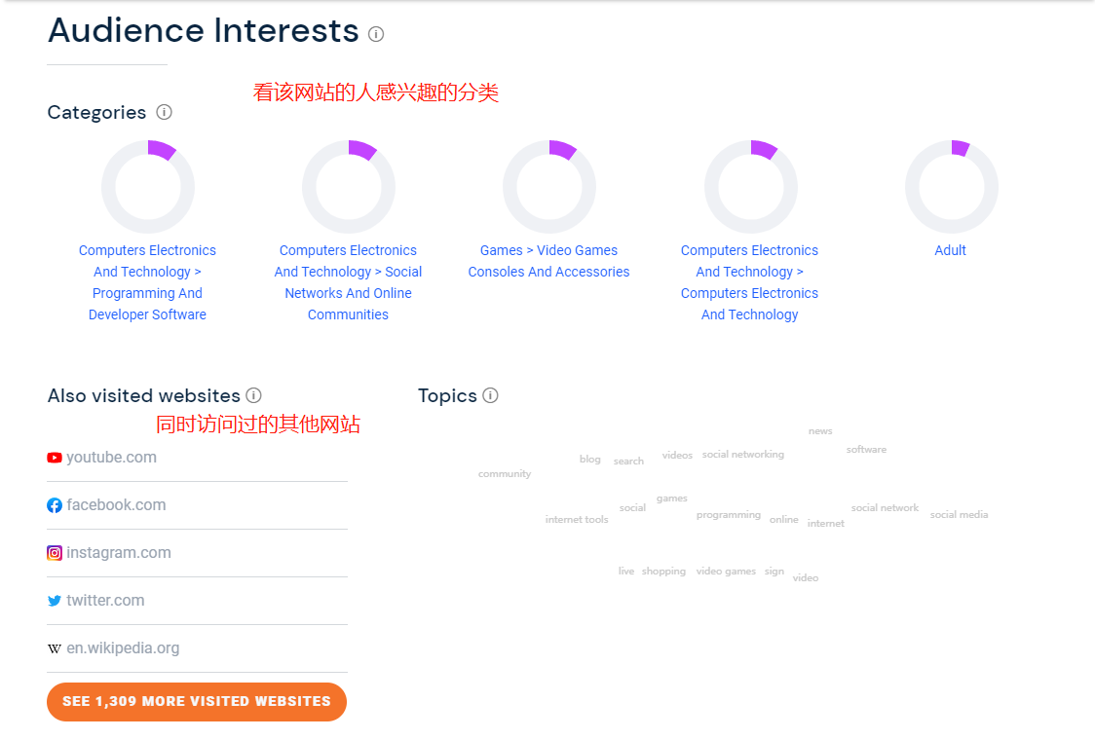
Task: Select the Adult category link
Action: 950,250
